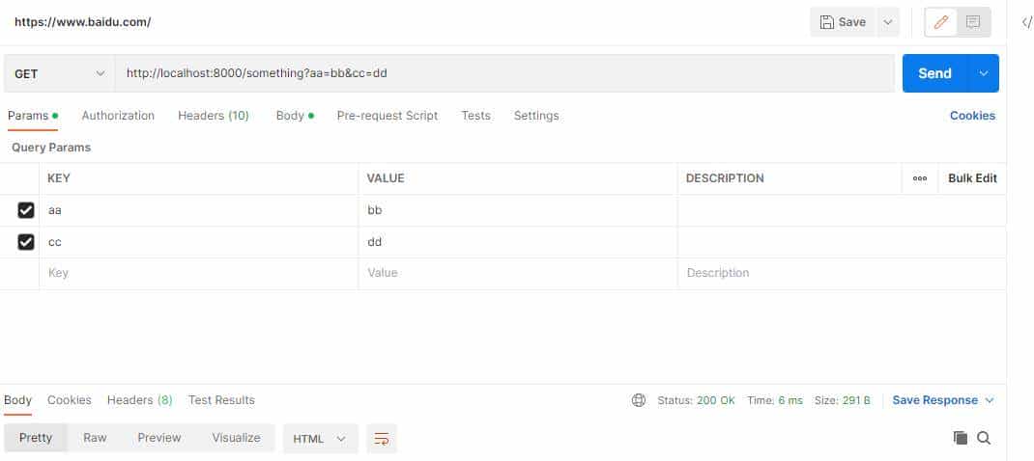Click the pencil edit mode icon
Image resolution: width=1034 pixels, height=461 pixels.
941,22
